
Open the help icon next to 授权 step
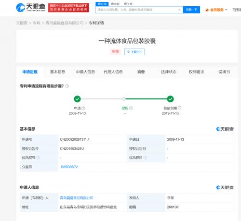click(x=131, y=108)
